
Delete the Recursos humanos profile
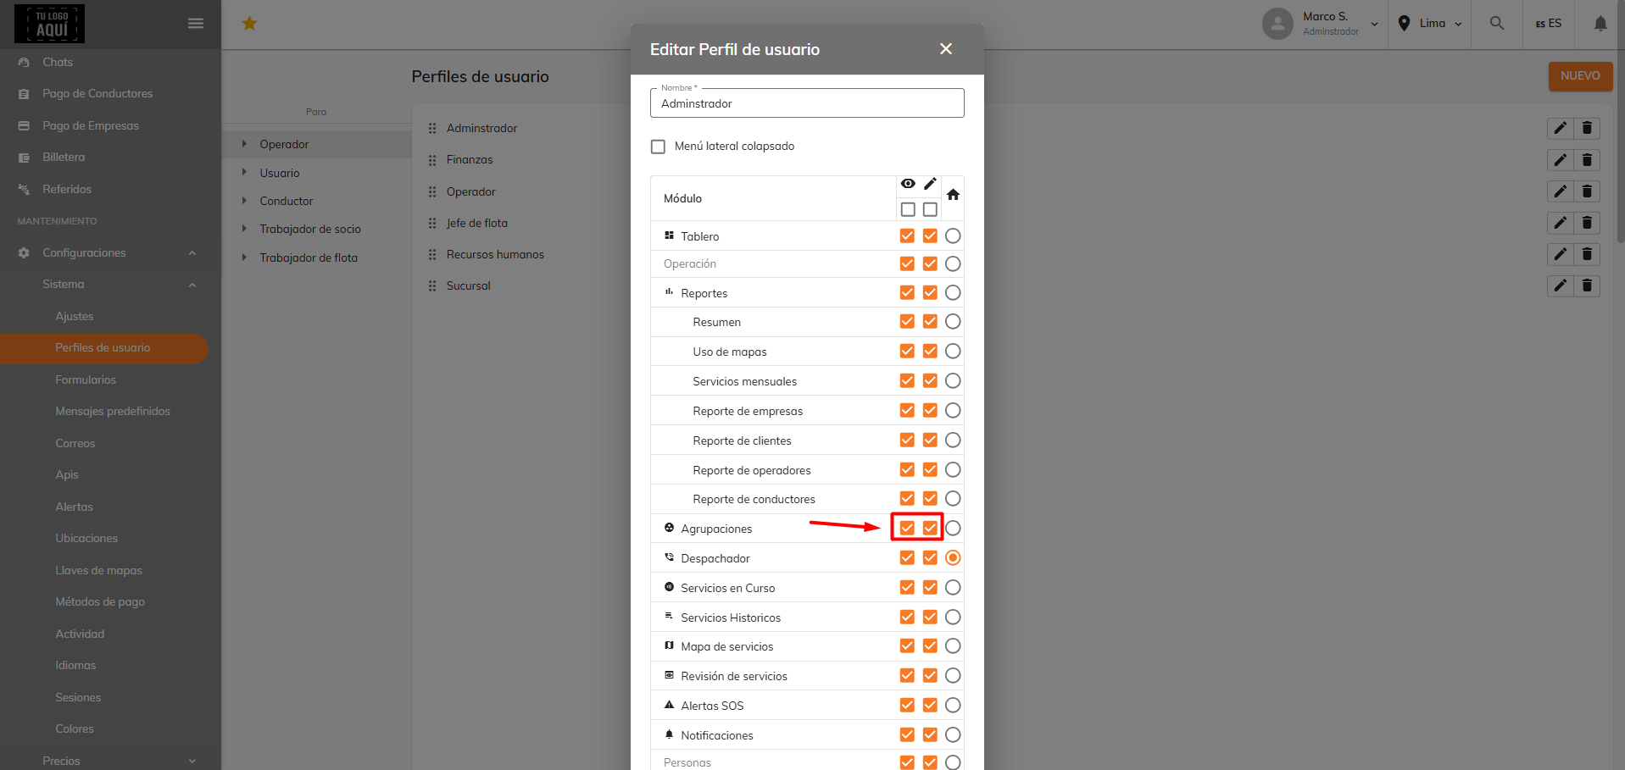(x=1588, y=254)
